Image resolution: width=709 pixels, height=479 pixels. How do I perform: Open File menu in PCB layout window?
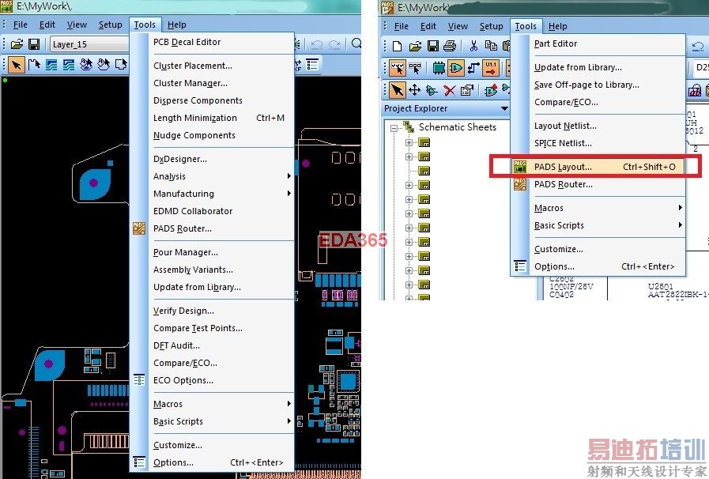point(21,25)
